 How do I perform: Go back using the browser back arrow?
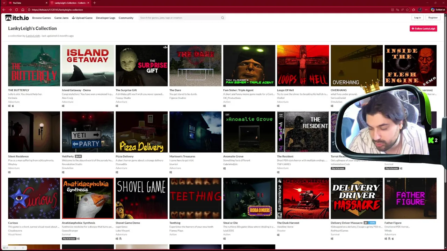point(4,10)
